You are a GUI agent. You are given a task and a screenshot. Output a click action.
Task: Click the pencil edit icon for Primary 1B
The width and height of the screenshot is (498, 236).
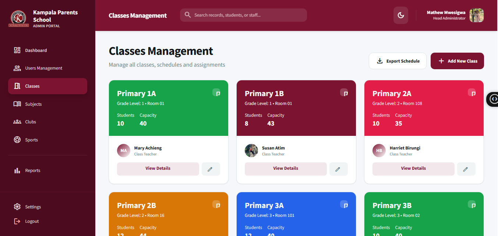[338, 169]
